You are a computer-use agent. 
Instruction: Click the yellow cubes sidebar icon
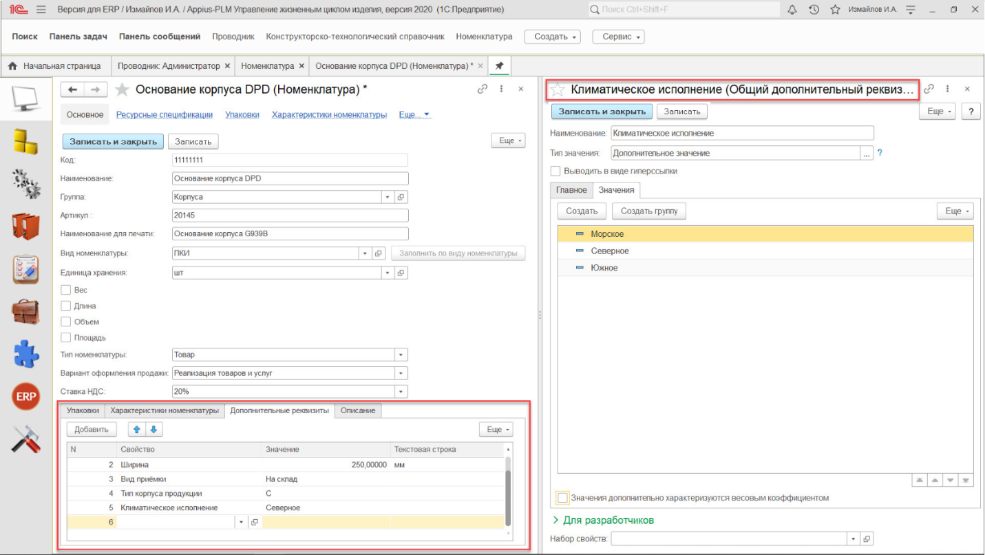[26, 141]
